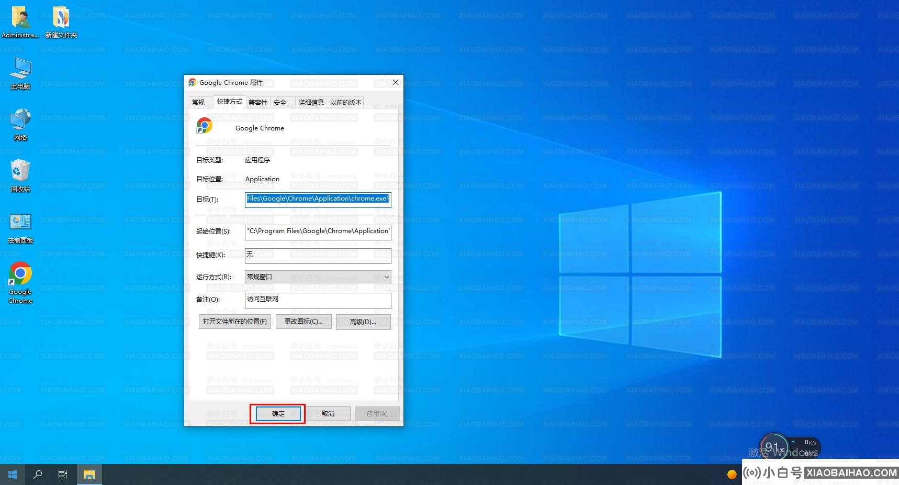
Task: Expand the 运行方式(R) dropdown
Action: coord(318,277)
